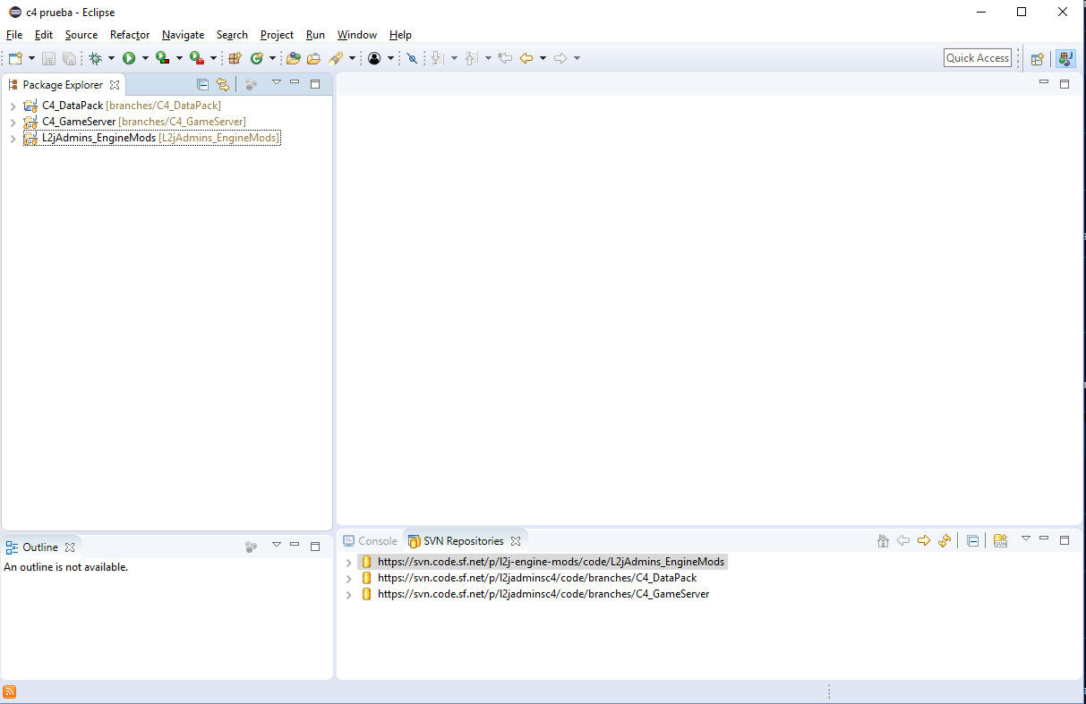Open the Help menu
1086x704 pixels.
pos(400,35)
